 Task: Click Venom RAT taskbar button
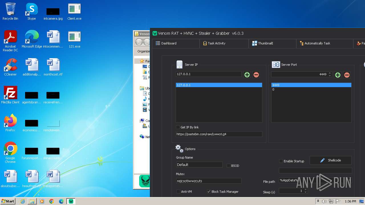point(71,201)
